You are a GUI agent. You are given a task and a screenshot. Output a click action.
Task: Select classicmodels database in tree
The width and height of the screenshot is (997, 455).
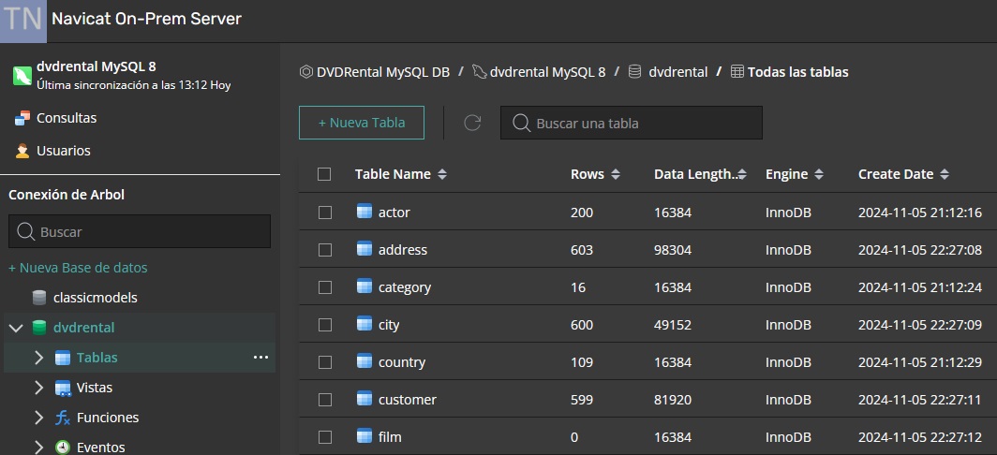[x=96, y=298]
